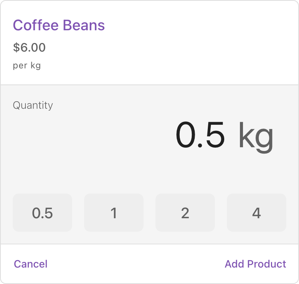
Task: Confirm adding Coffee Beans to cart
Action: click(255, 264)
